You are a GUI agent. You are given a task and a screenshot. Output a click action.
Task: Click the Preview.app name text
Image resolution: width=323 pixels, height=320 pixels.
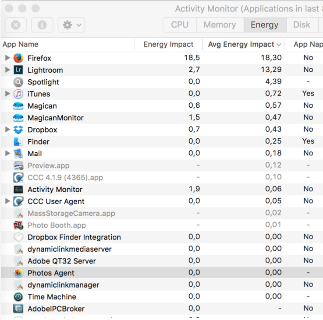[x=49, y=165]
